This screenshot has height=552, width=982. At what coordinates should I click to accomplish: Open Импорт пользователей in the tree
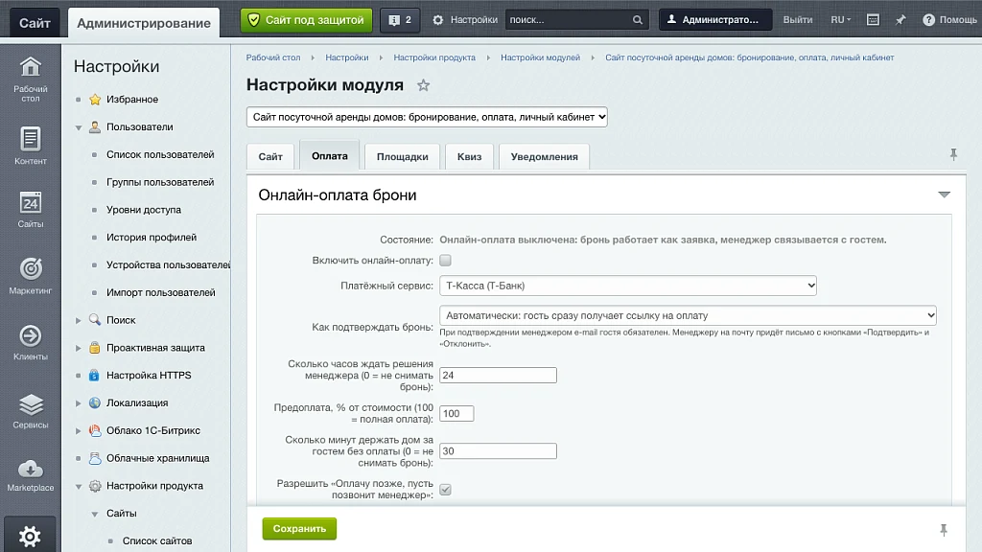(161, 292)
